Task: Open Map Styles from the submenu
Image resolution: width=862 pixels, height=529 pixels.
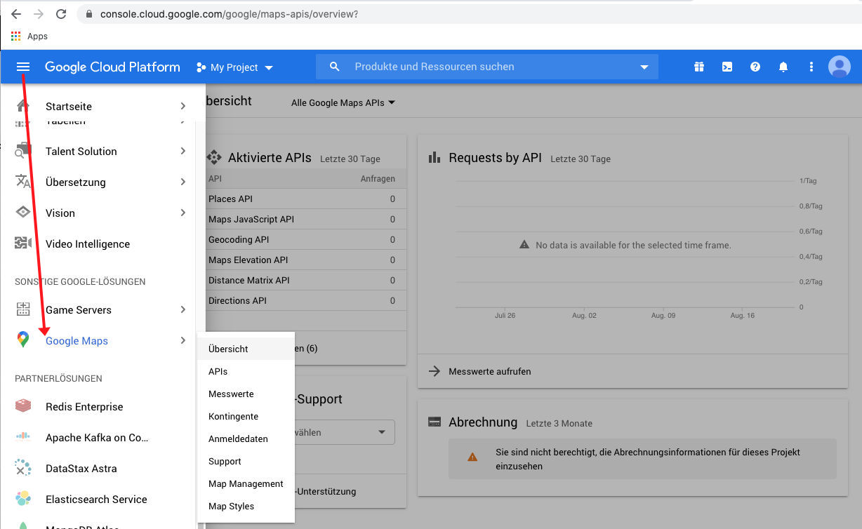Action: pos(246,506)
